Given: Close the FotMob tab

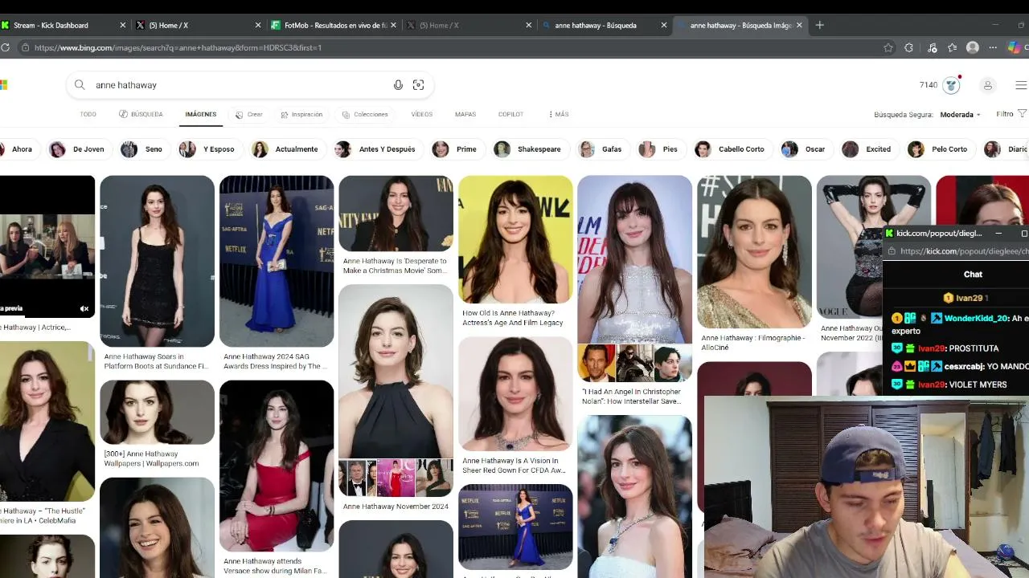Looking at the screenshot, I should point(394,25).
